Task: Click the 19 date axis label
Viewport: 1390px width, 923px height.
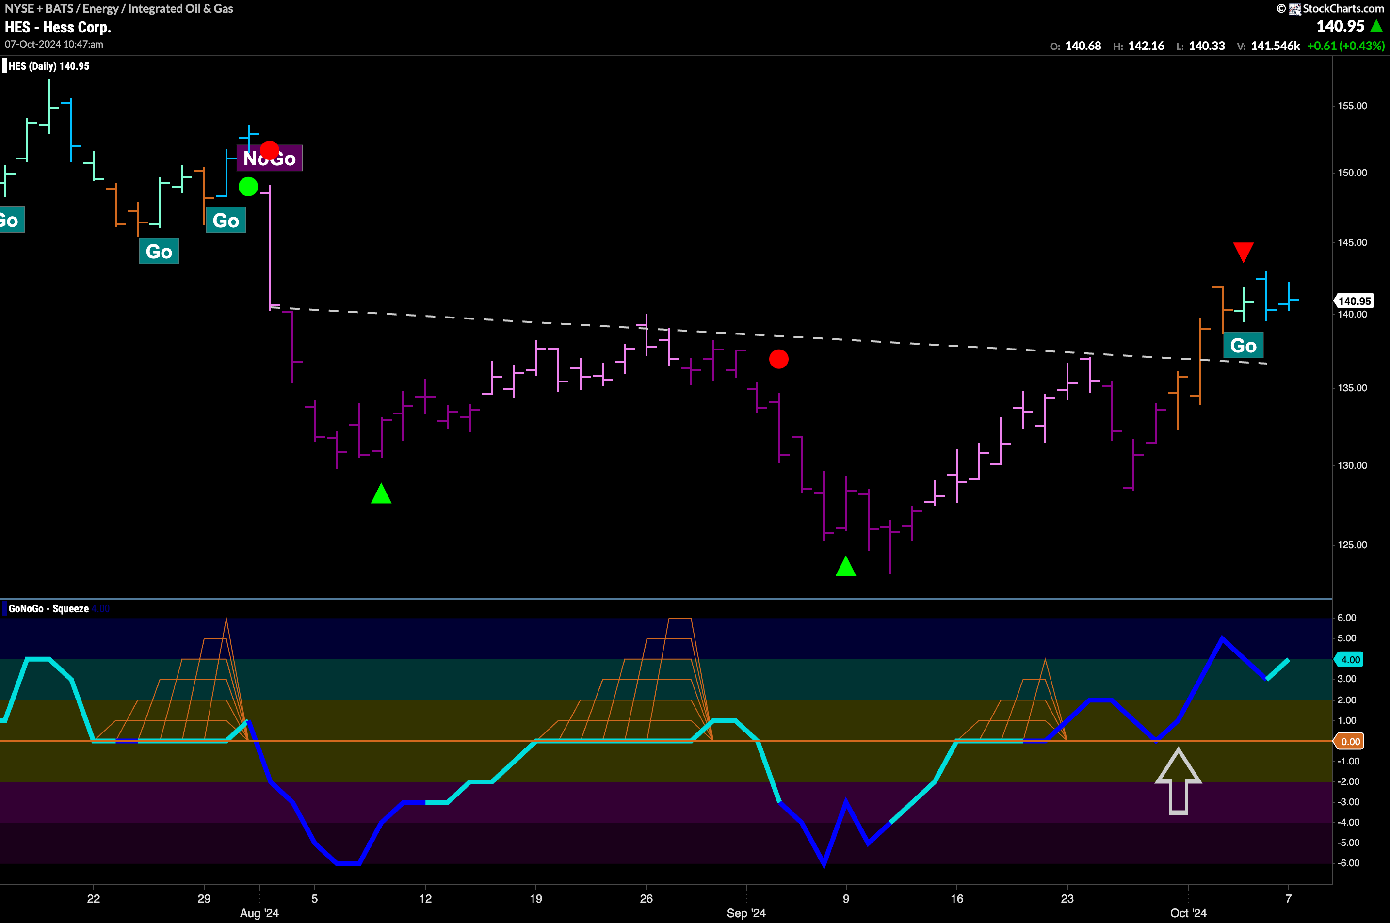Action: (x=536, y=899)
